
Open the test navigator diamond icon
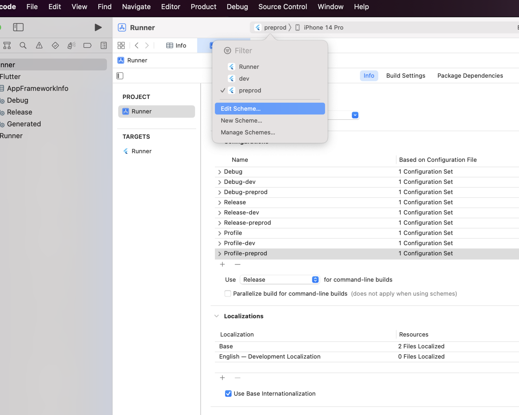pos(55,45)
